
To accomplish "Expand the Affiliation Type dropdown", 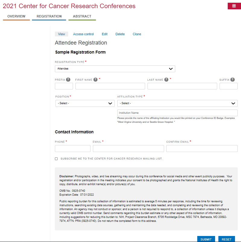I will point(177,103).
